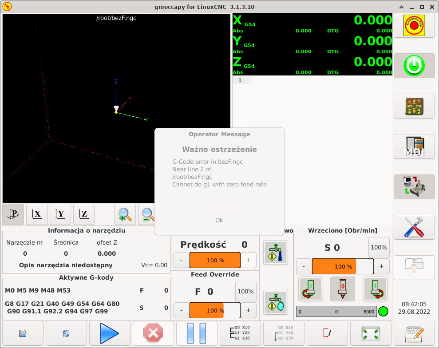Adjust the spindle override slider bar

[343, 266]
